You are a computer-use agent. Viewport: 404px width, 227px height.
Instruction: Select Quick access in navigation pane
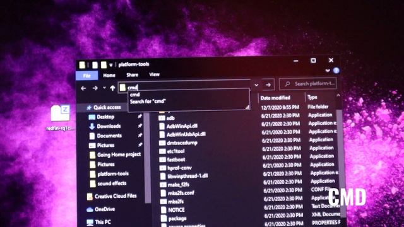click(107, 108)
